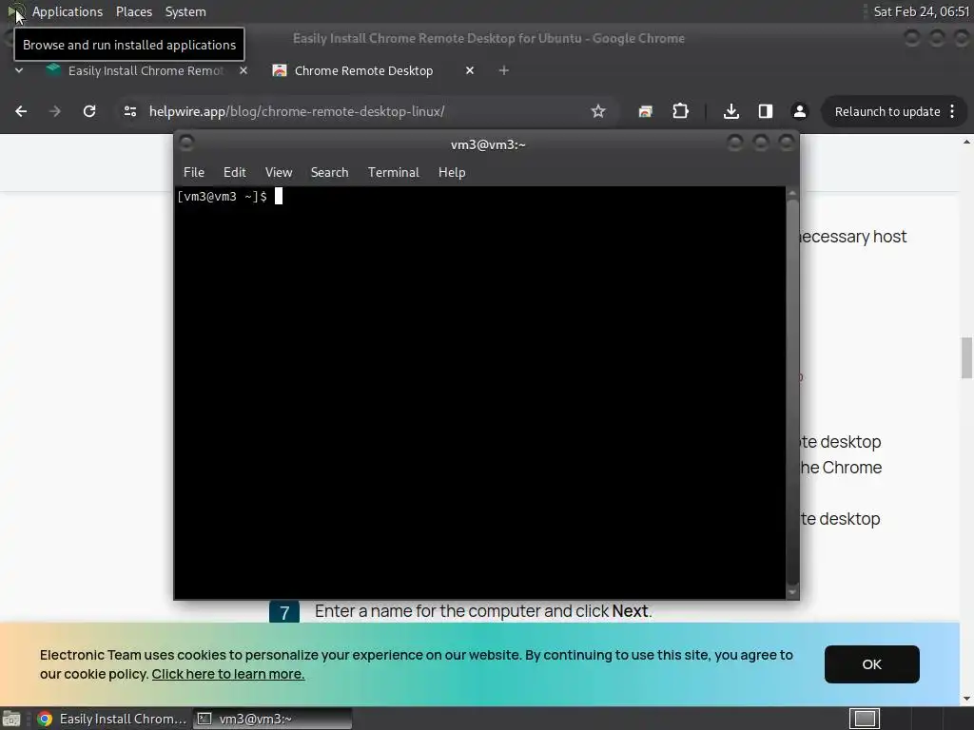Open terminal Edit menu
The height and width of the screenshot is (730, 974).
point(234,173)
